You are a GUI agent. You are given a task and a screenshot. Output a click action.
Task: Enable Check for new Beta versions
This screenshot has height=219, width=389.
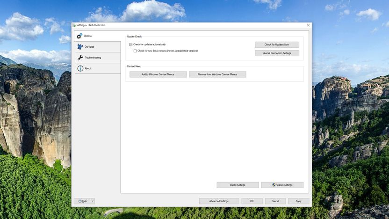[135, 51]
